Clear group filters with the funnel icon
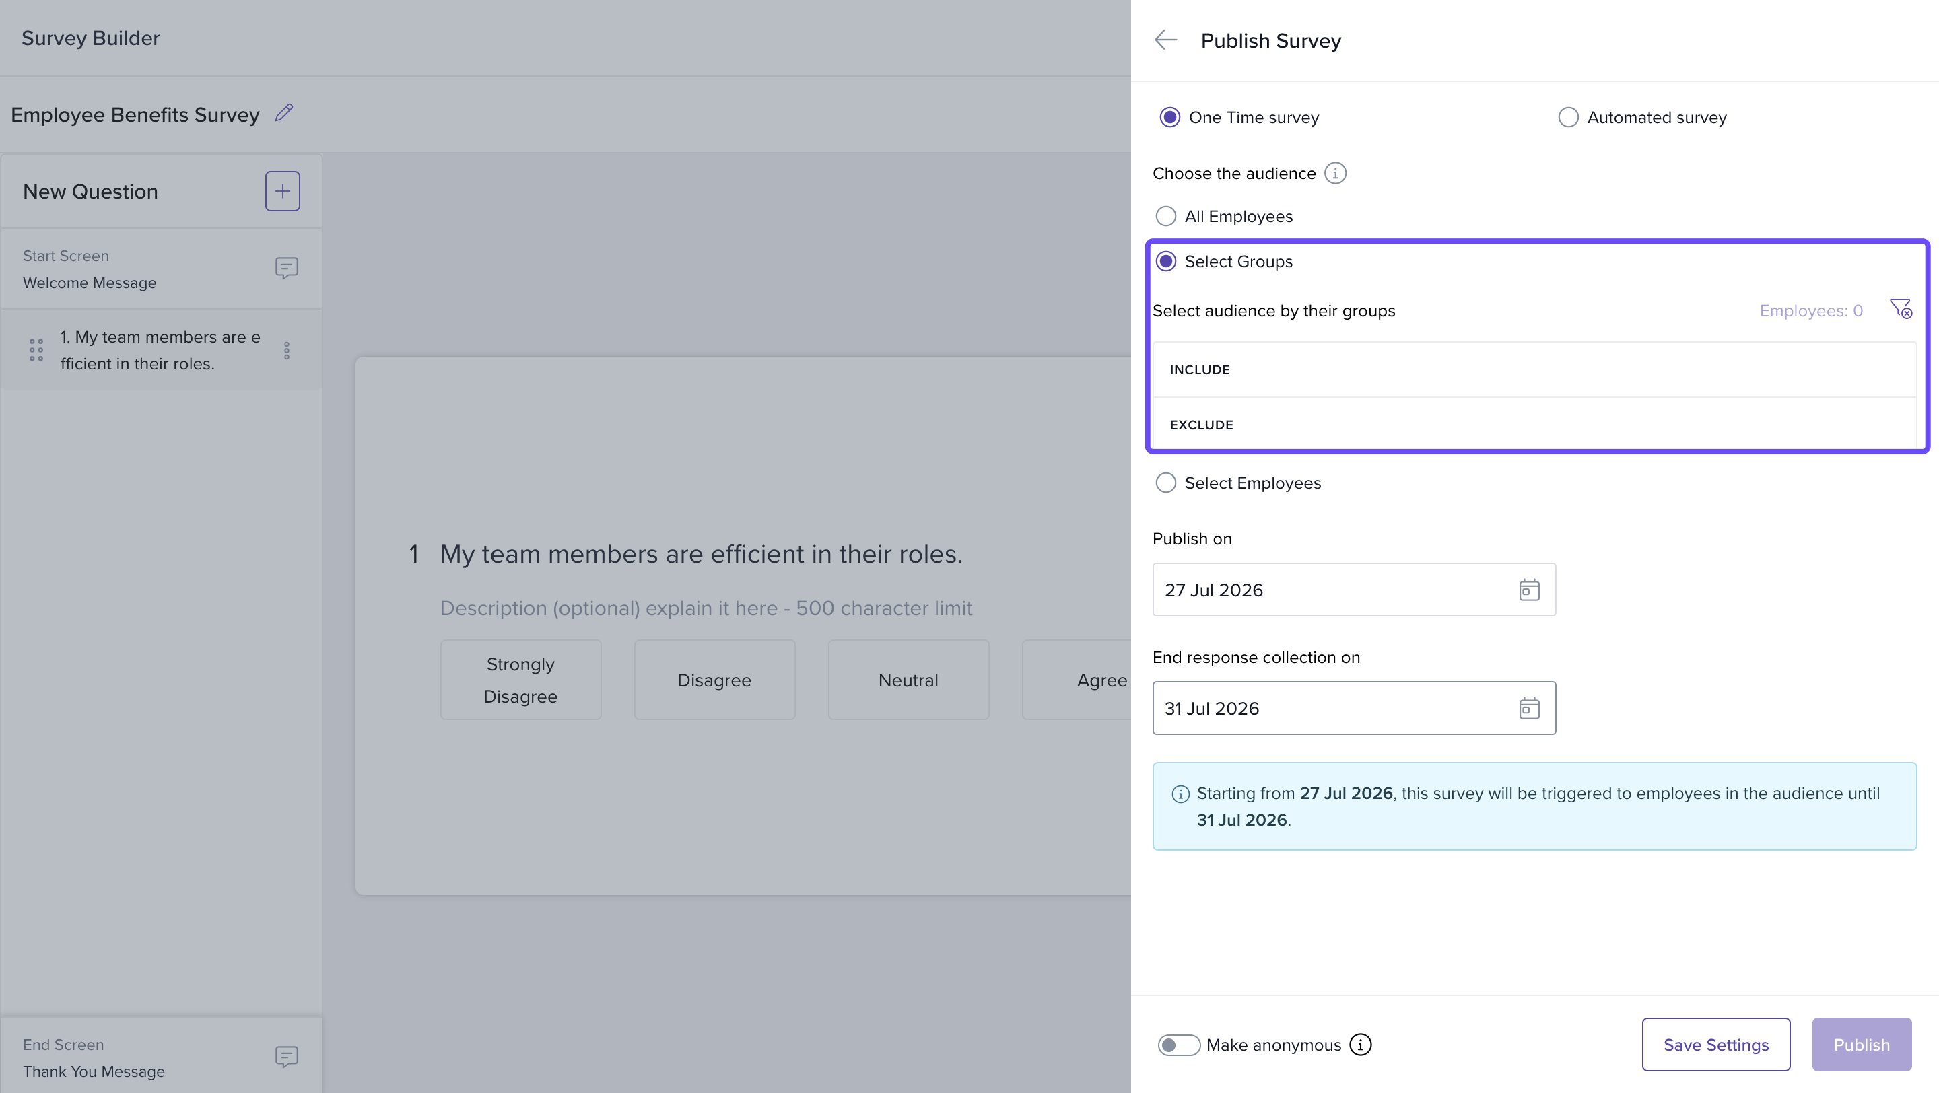This screenshot has height=1093, width=1939. (x=1901, y=309)
